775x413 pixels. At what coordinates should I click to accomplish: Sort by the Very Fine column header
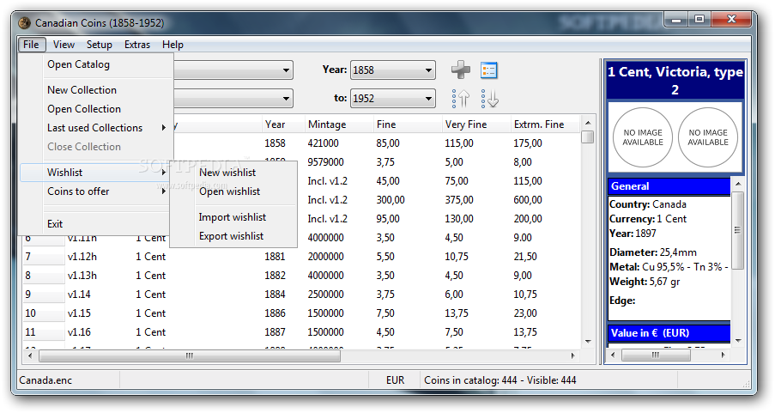click(476, 125)
